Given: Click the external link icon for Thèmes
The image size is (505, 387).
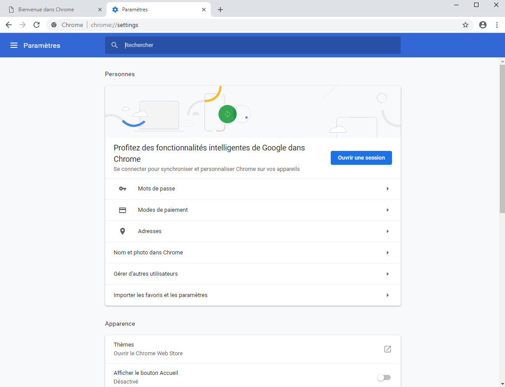Looking at the screenshot, I should point(387,349).
